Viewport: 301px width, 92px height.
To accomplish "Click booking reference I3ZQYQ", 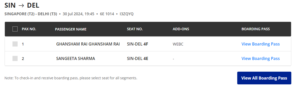I will pos(127,14).
